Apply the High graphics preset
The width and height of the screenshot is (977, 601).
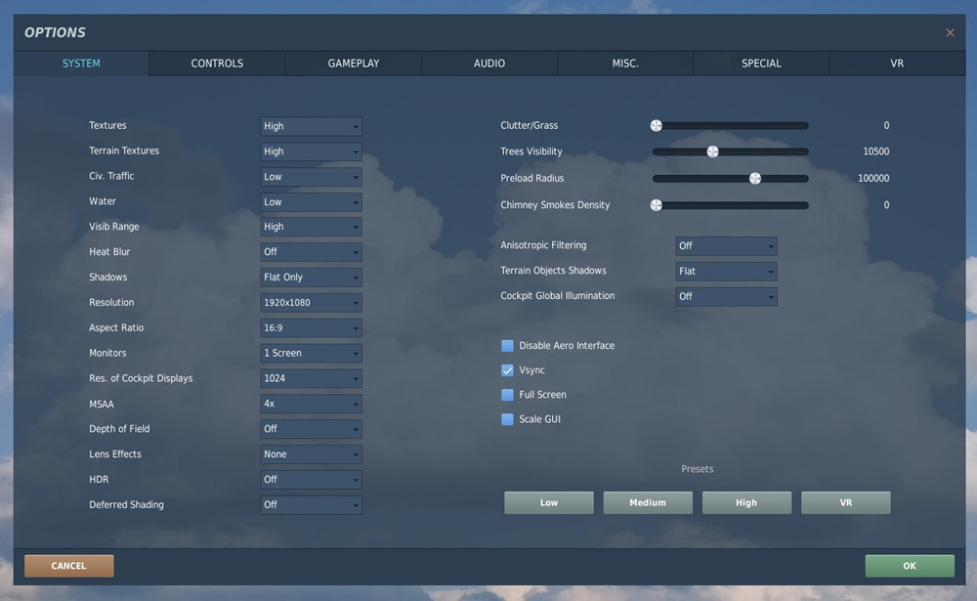tap(746, 502)
